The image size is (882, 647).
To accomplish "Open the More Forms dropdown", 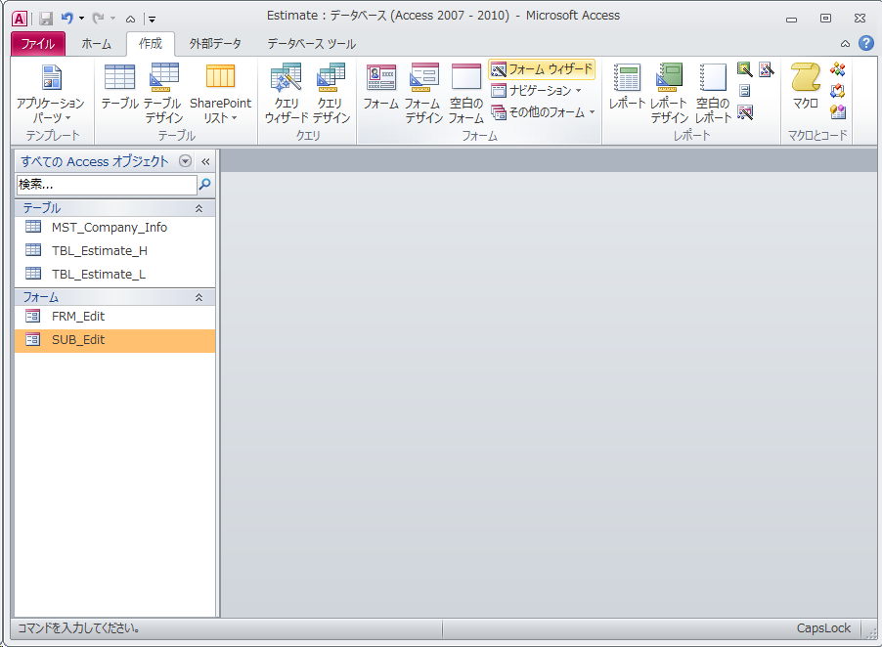I will coord(543,112).
